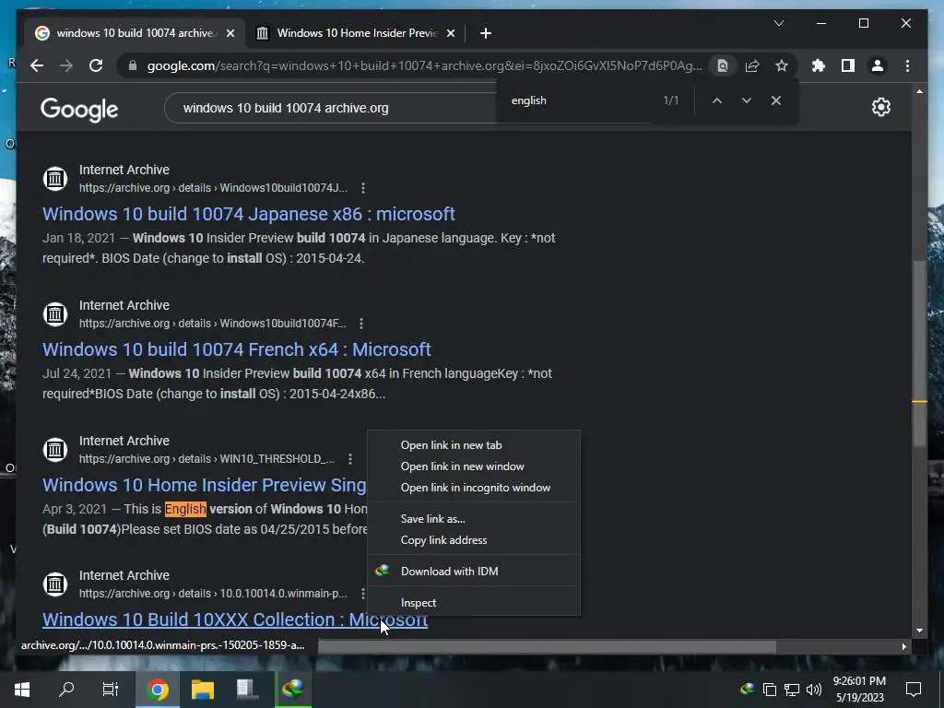Viewport: 944px width, 708px height.
Task: Click the Chrome taskbar icon
Action: (x=158, y=690)
